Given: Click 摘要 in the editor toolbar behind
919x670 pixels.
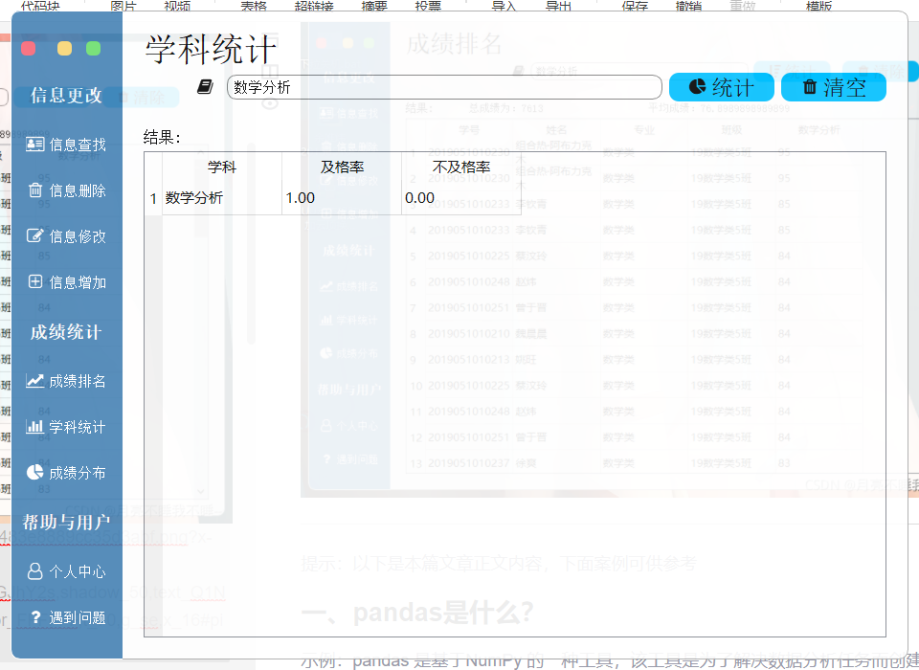Looking at the screenshot, I should point(374,6).
